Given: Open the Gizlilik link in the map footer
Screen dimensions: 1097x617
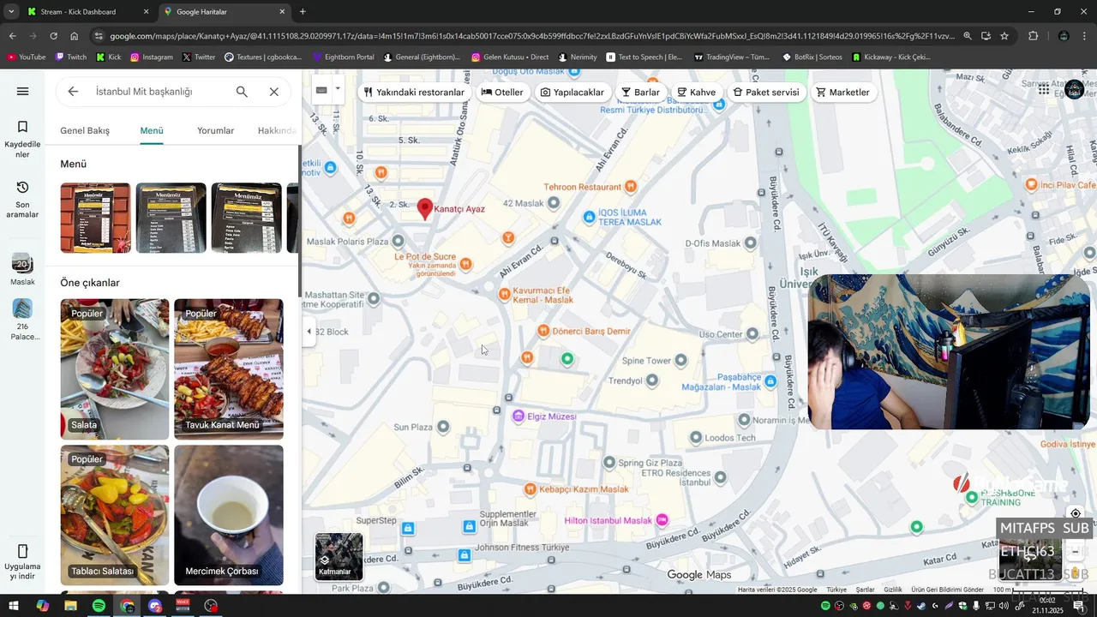Looking at the screenshot, I should coord(893,590).
